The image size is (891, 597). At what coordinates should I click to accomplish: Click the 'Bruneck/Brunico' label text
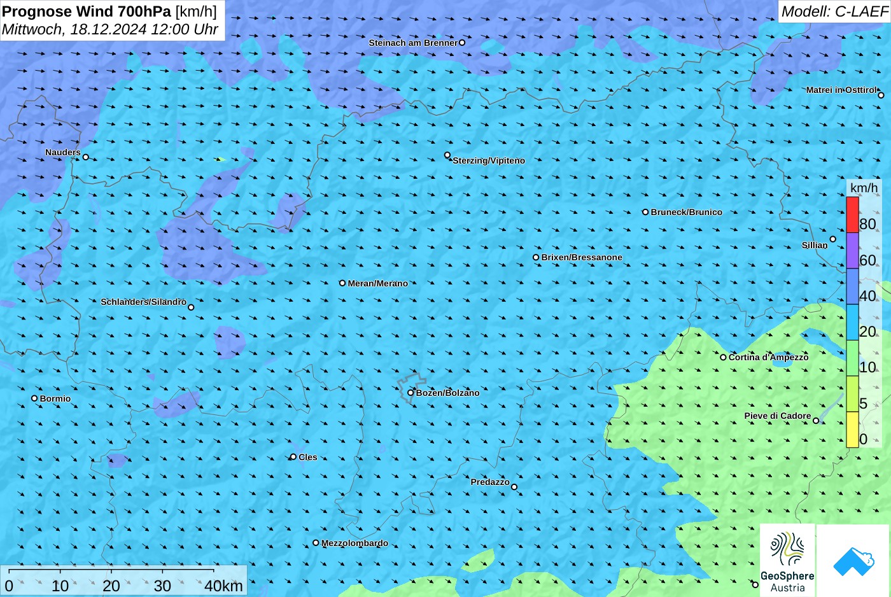(x=687, y=212)
